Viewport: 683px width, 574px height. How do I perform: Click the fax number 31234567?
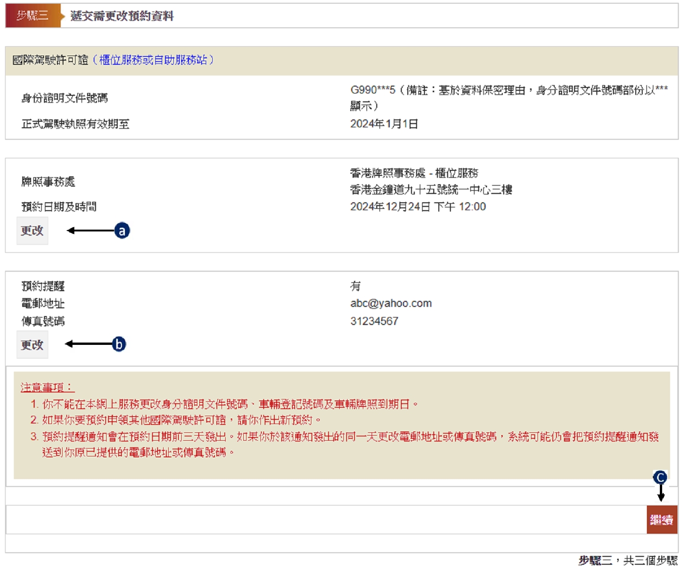coord(374,321)
